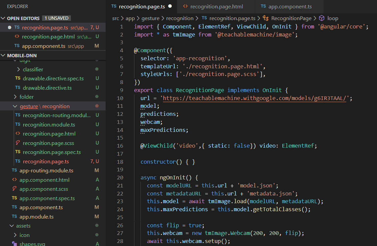Click the gesture breadcrumb segment
The image size is (377, 246).
(x=150, y=18)
